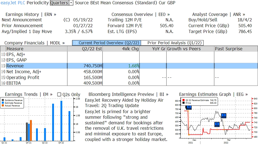Screen dimensions: 258x145
Task: Open the EasyJet Recovery article headline
Action: [124, 103]
